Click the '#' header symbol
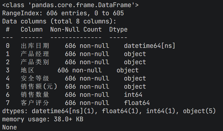Screen dimensions: 223x131 coord(8,29)
